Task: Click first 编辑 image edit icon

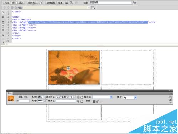Action: pyautogui.click(x=94, y=101)
